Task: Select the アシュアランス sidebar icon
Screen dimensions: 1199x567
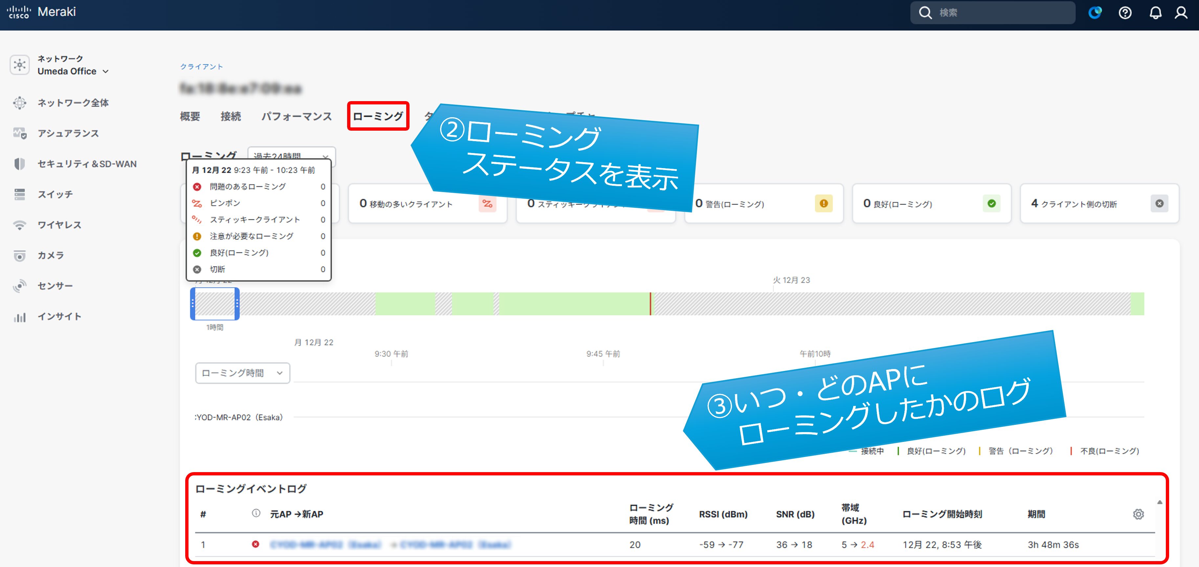Action: [x=19, y=133]
